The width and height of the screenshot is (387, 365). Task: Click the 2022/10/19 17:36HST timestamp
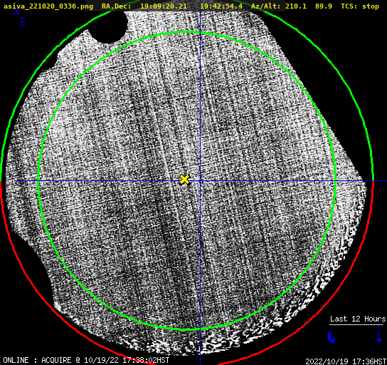tap(346, 361)
